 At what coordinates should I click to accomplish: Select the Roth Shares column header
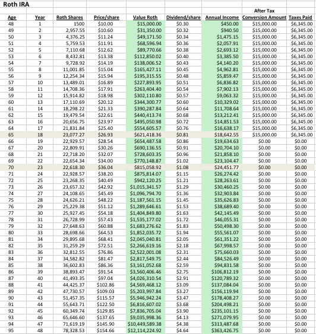coord(69,17)
